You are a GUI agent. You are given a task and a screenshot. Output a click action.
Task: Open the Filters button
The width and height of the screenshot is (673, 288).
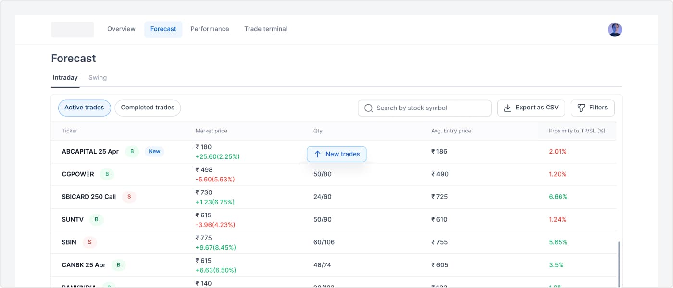coord(593,108)
